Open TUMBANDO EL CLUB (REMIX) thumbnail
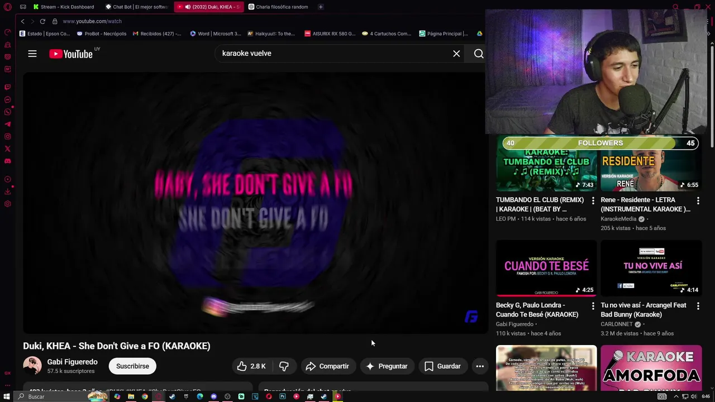 coord(546,163)
